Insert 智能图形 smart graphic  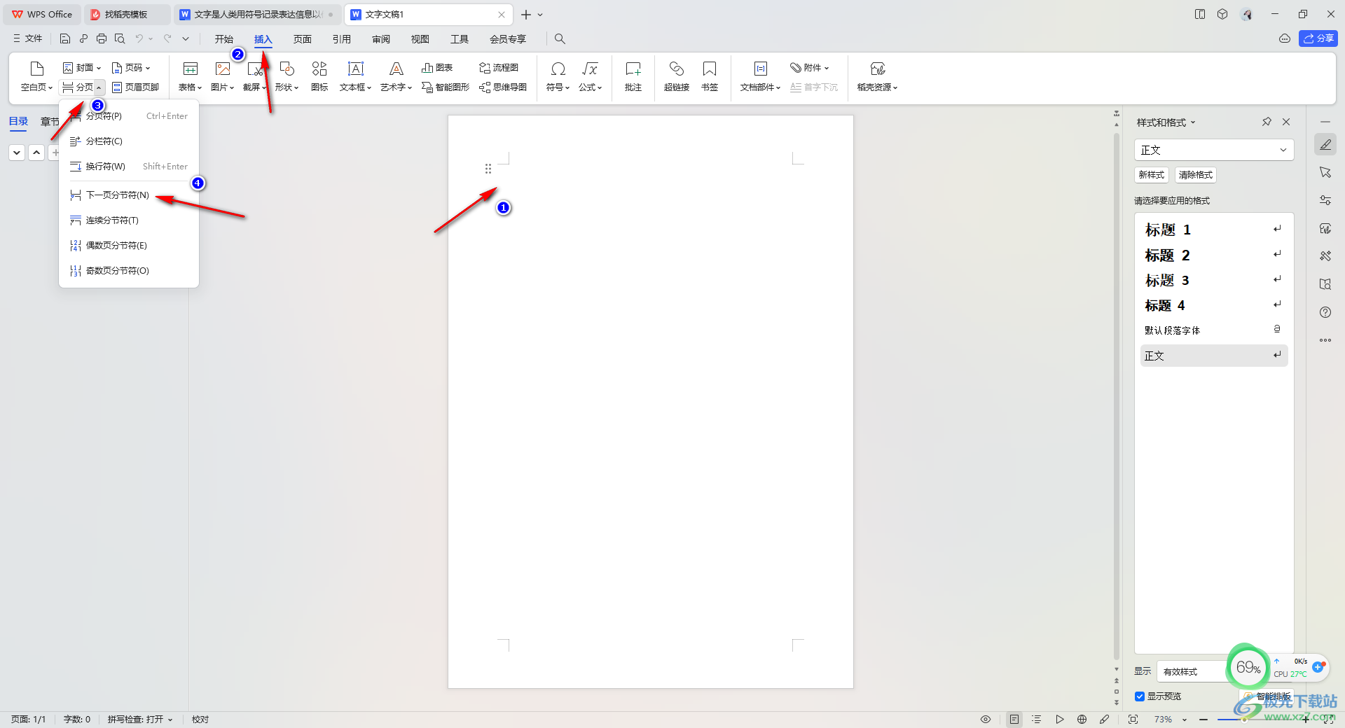(x=446, y=87)
